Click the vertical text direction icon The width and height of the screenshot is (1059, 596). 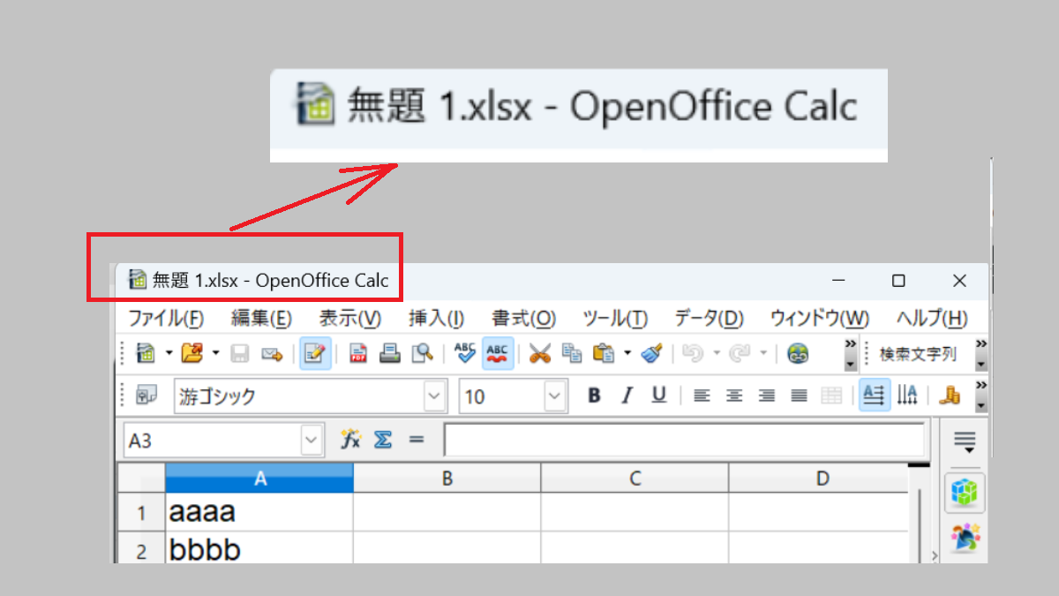click(907, 396)
